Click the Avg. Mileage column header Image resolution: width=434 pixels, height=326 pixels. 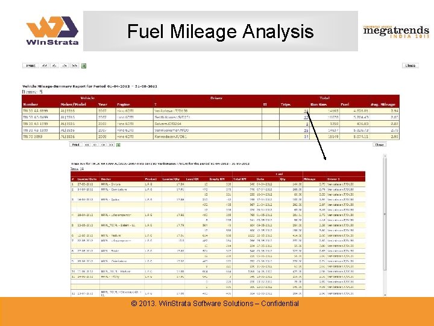[x=383, y=104]
